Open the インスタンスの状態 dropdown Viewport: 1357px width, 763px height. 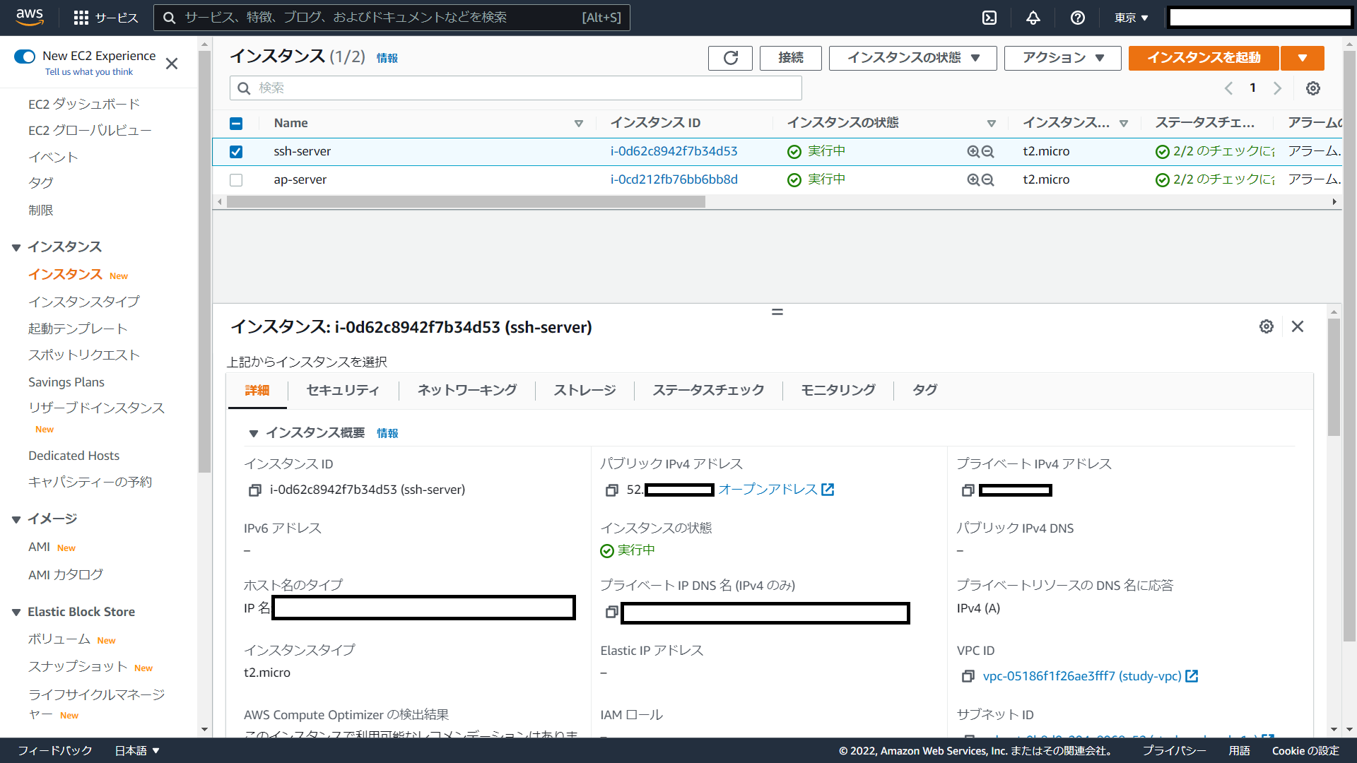pyautogui.click(x=912, y=58)
